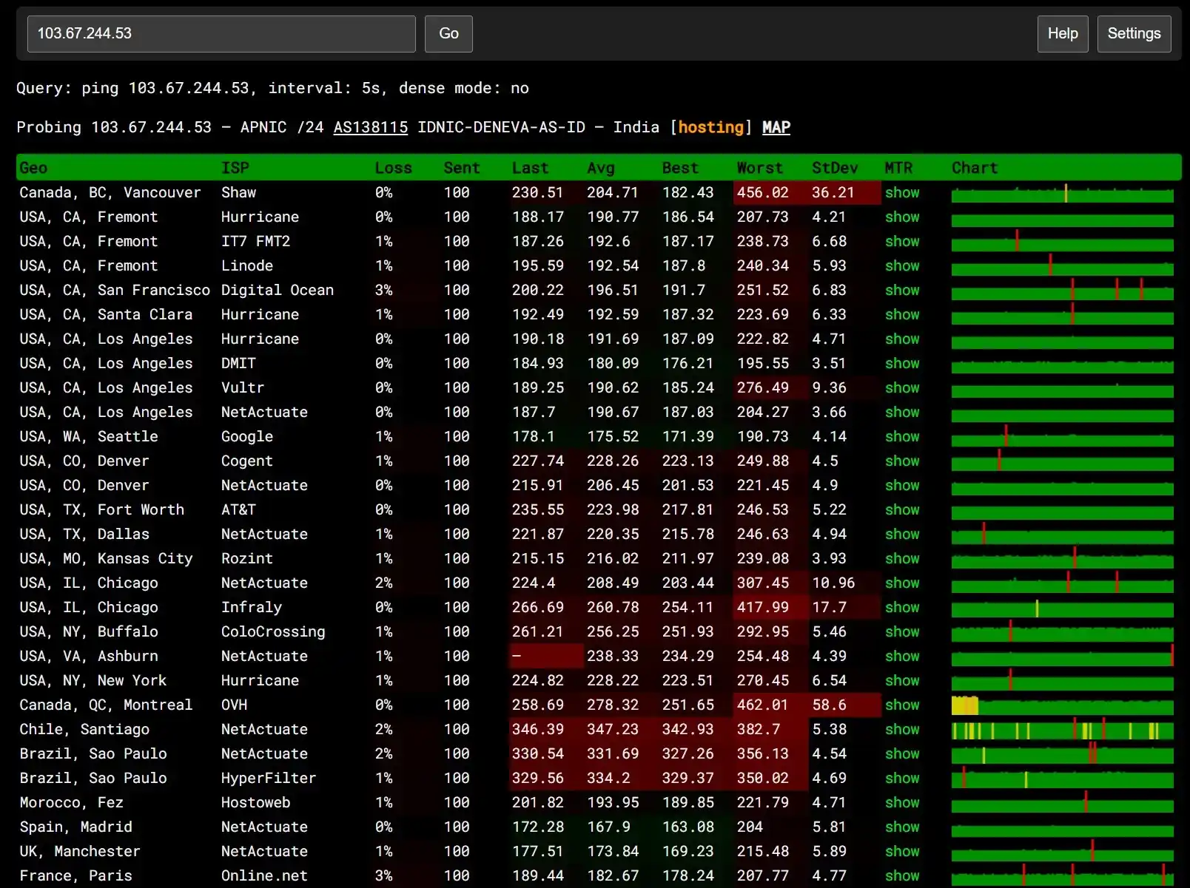Click the latency chart for Chile, Santiago

(1062, 731)
